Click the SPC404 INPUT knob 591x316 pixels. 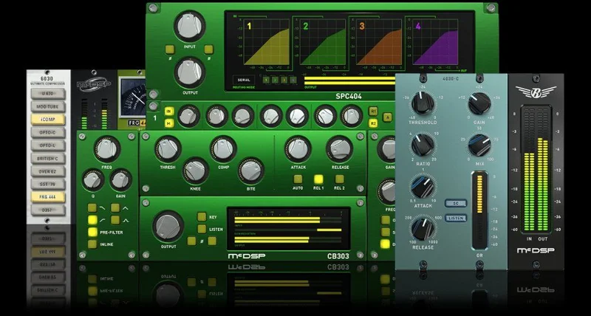coord(190,26)
